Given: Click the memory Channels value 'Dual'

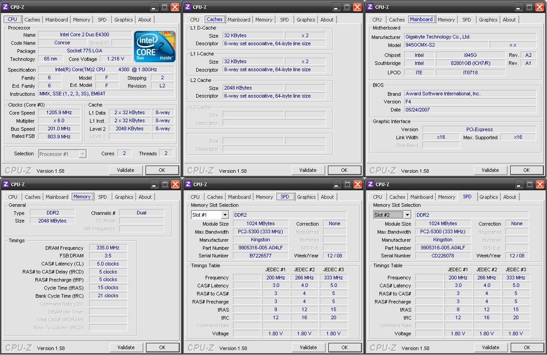Looking at the screenshot, I should 142,213.
